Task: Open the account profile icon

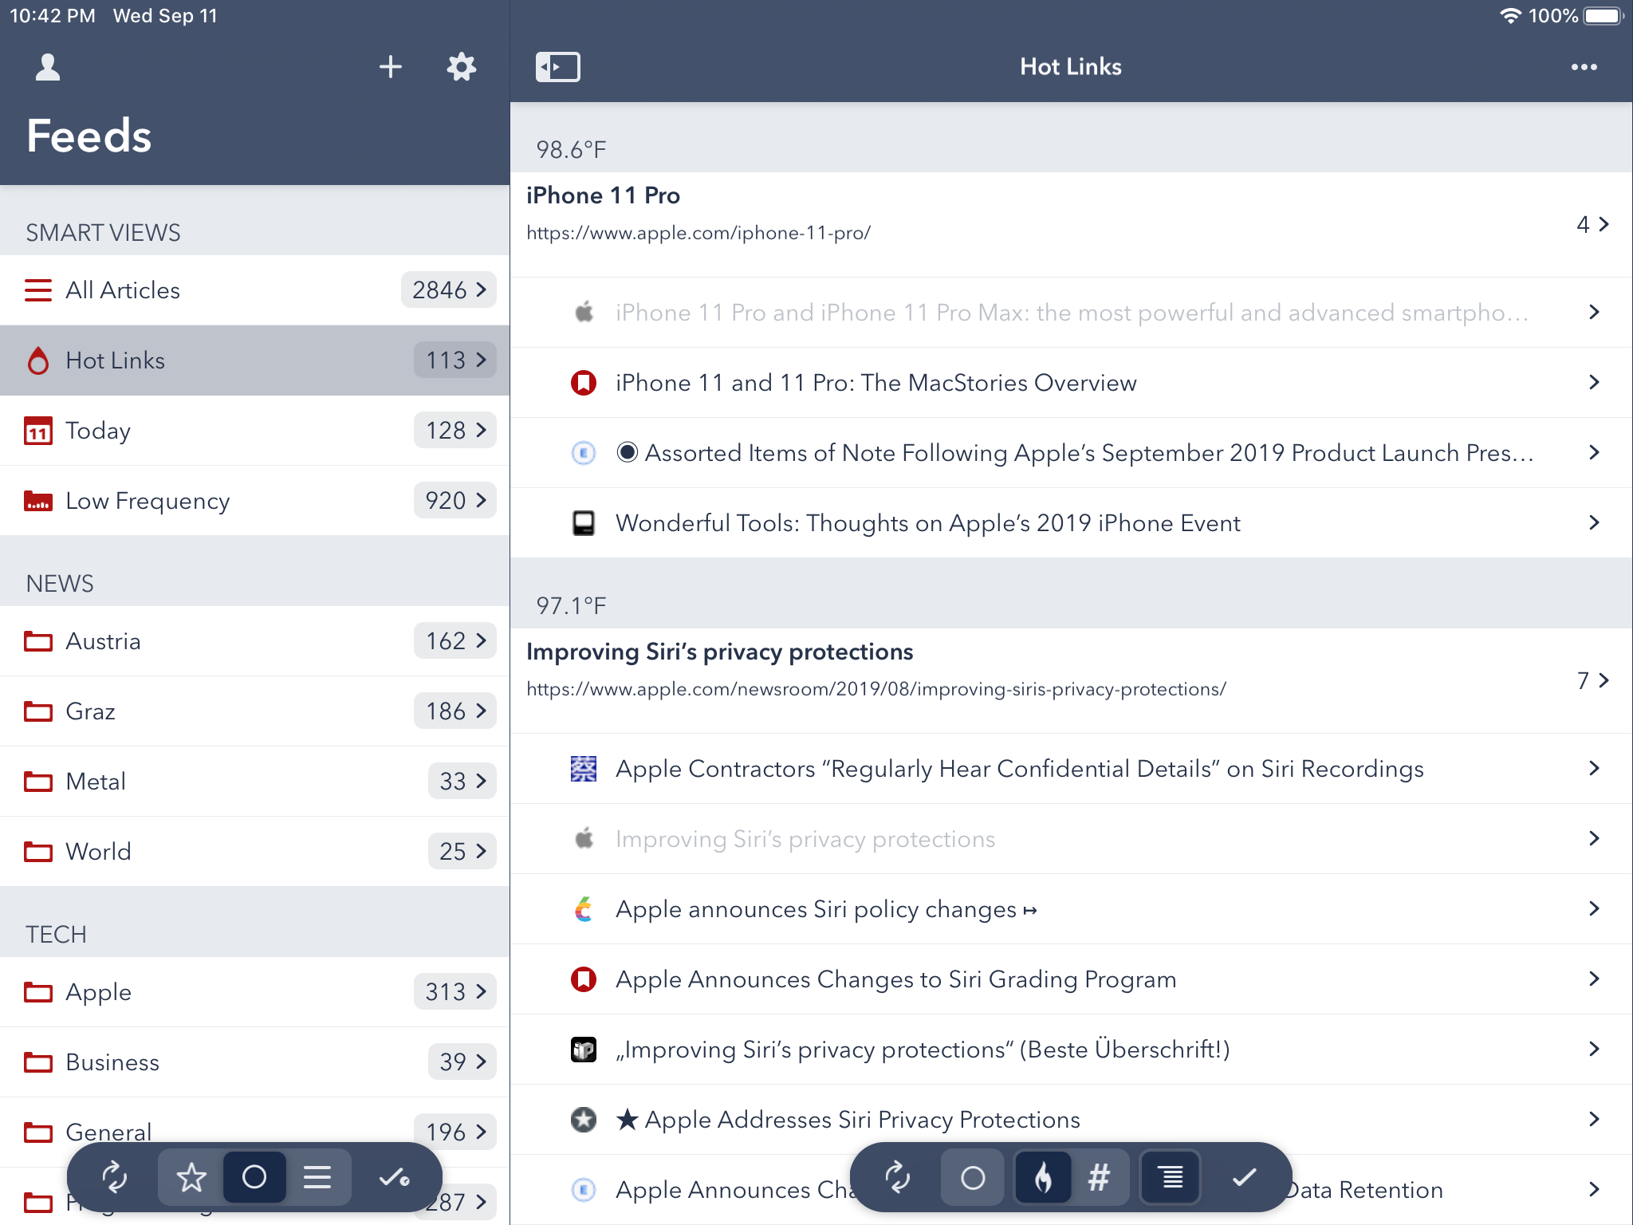Action: [48, 67]
